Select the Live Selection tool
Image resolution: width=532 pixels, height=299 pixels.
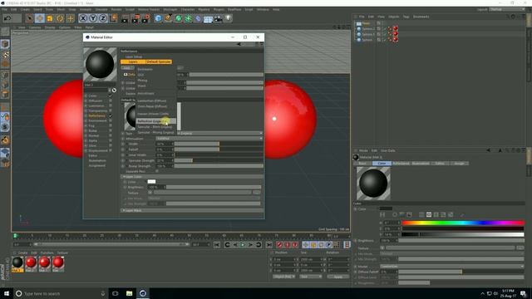(x=29, y=18)
